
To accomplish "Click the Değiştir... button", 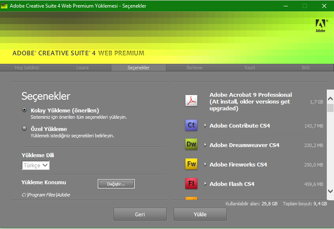I will [116, 184].
